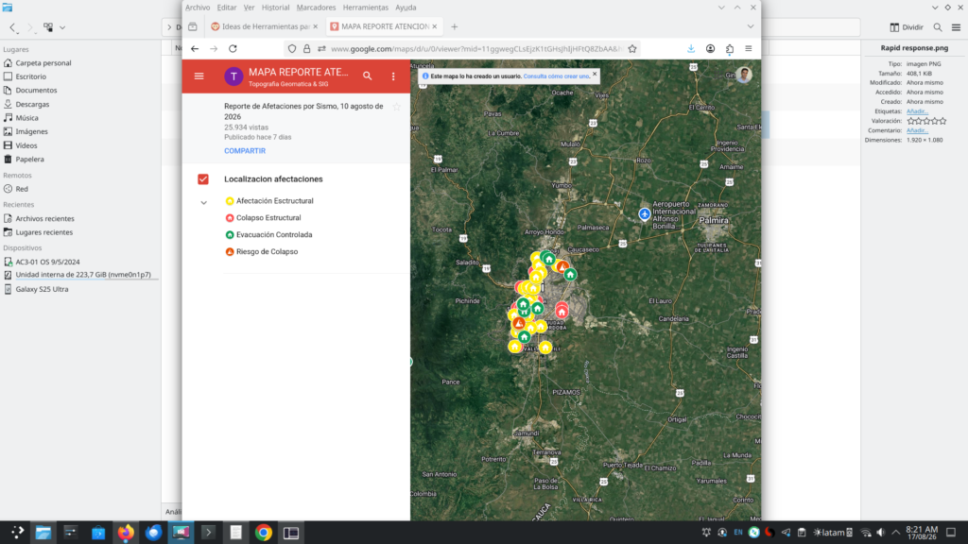
Task: Open the Dolphin view mode dropdown arrow
Action: pos(62,27)
